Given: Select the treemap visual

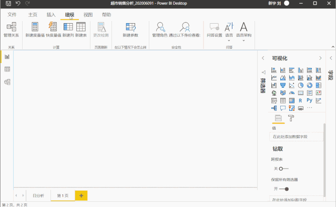Looking at the screenshot, I should [x=319, y=86].
